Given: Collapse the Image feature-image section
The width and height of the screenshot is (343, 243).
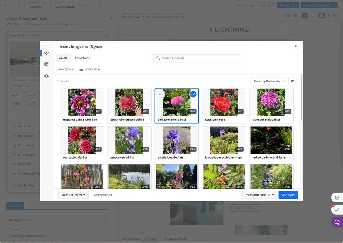Looking at the screenshot, I should [x=105, y=35].
